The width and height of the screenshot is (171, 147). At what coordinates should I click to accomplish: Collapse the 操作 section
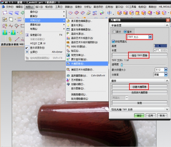(x=167, y=81)
